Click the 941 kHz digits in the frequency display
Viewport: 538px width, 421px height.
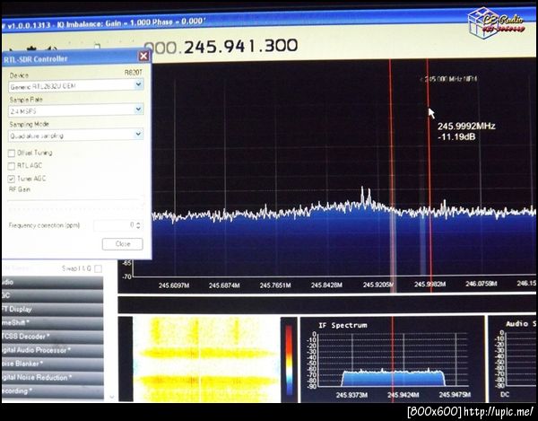point(240,47)
